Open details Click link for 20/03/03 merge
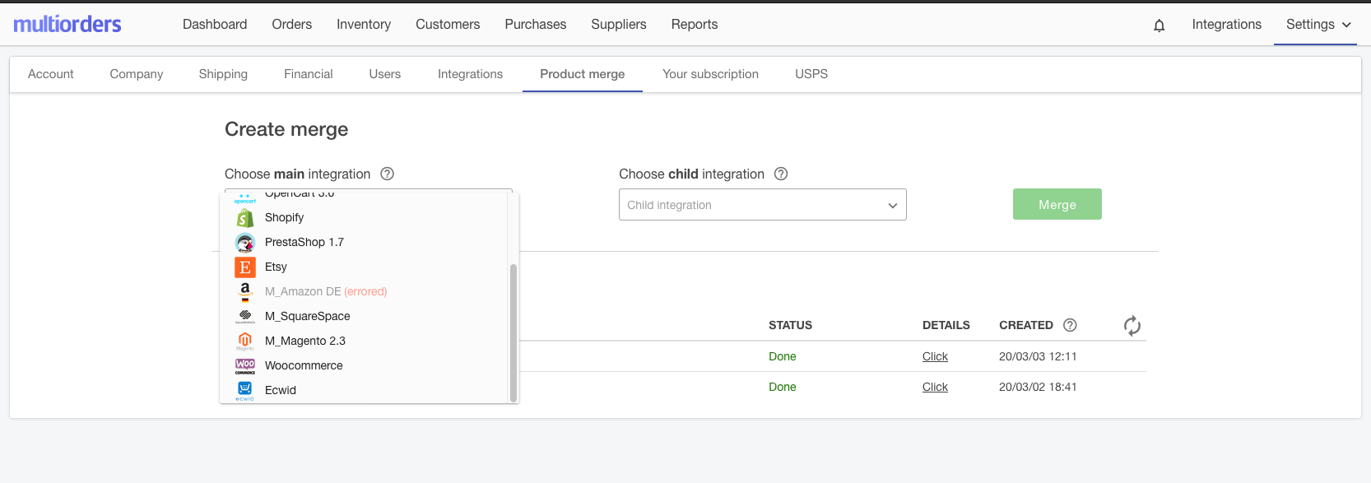This screenshot has height=483, width=1371. click(x=935, y=356)
